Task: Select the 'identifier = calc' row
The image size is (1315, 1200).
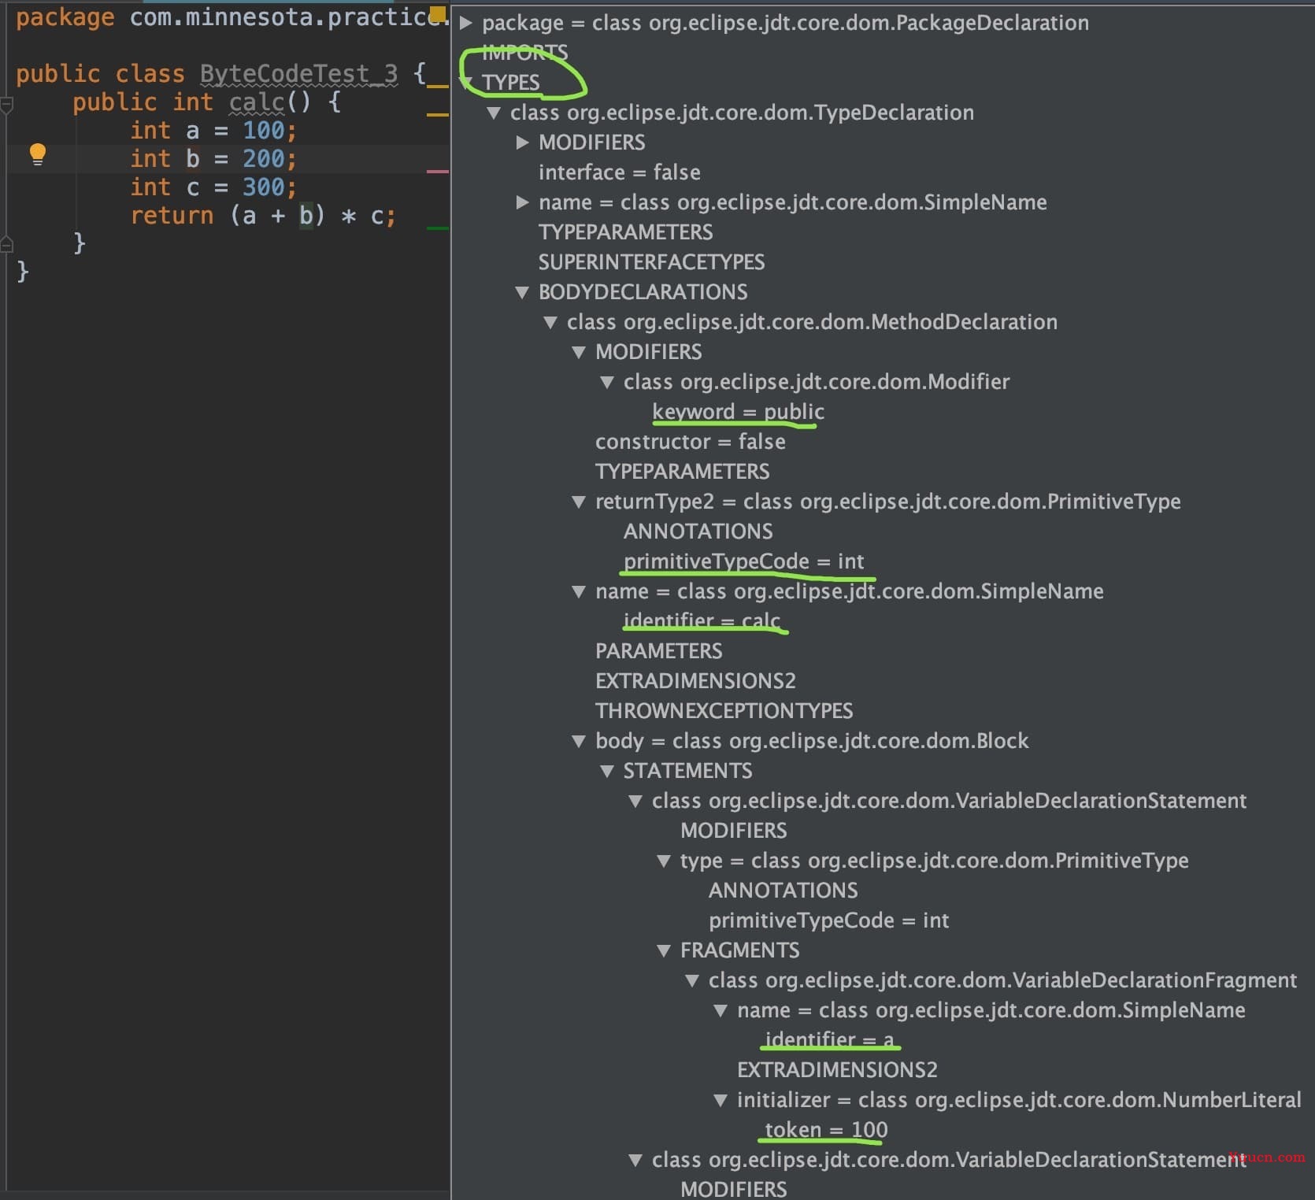Action: (x=702, y=621)
